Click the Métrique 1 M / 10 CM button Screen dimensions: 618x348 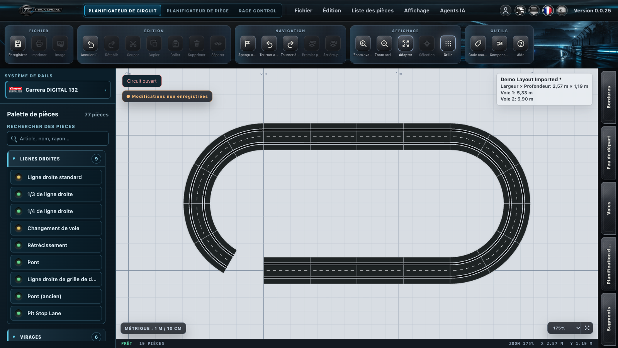coord(153,328)
